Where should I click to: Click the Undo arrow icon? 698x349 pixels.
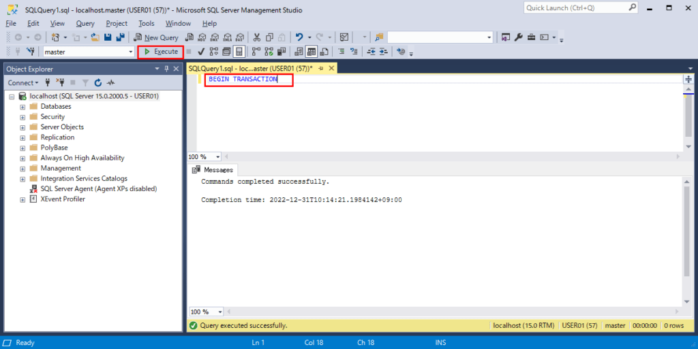299,37
